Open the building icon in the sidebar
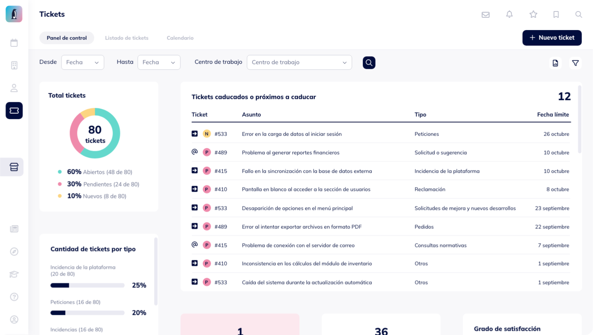Viewport: 593px width, 335px height. 14,65
